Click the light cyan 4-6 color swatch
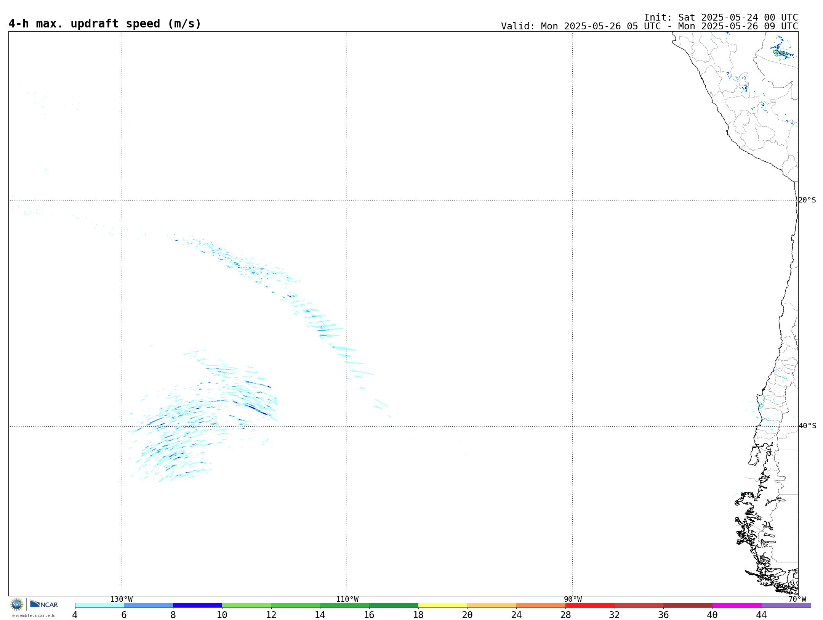The height and width of the screenshot is (620, 823). pos(99,606)
